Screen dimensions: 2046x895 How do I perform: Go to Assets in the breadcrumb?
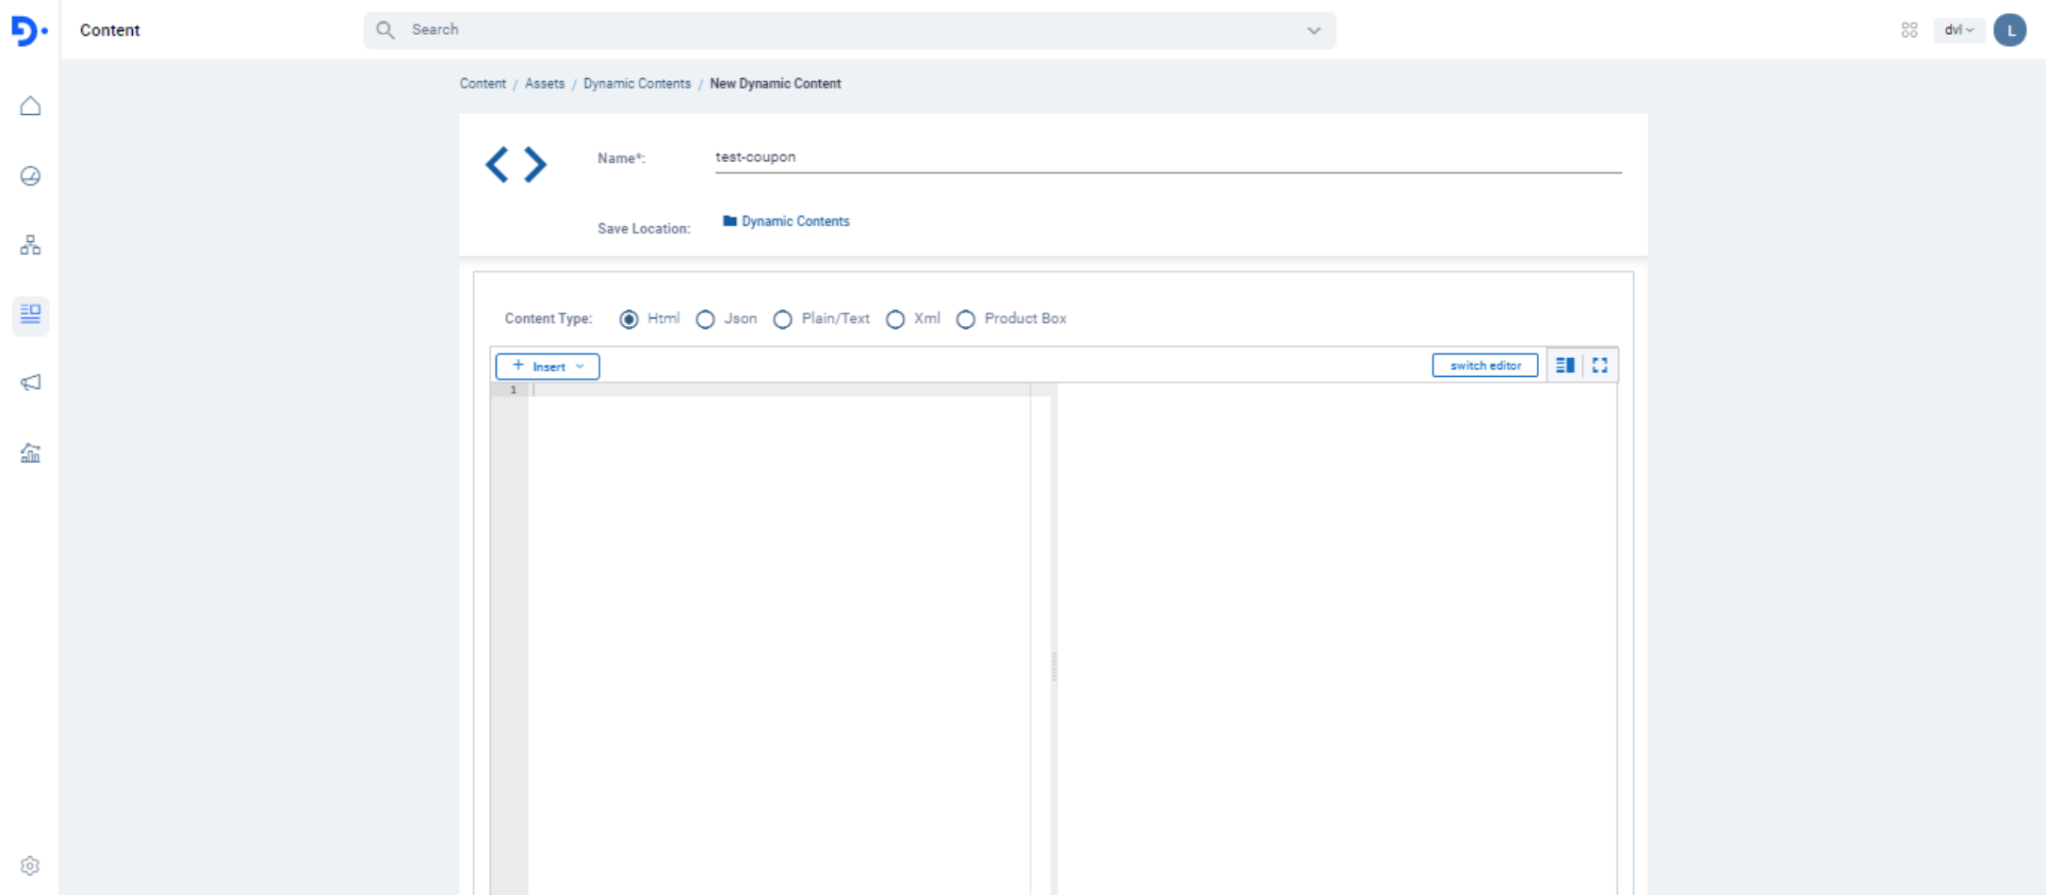click(x=545, y=84)
